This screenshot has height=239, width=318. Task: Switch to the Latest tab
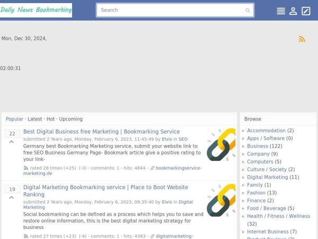(x=35, y=119)
